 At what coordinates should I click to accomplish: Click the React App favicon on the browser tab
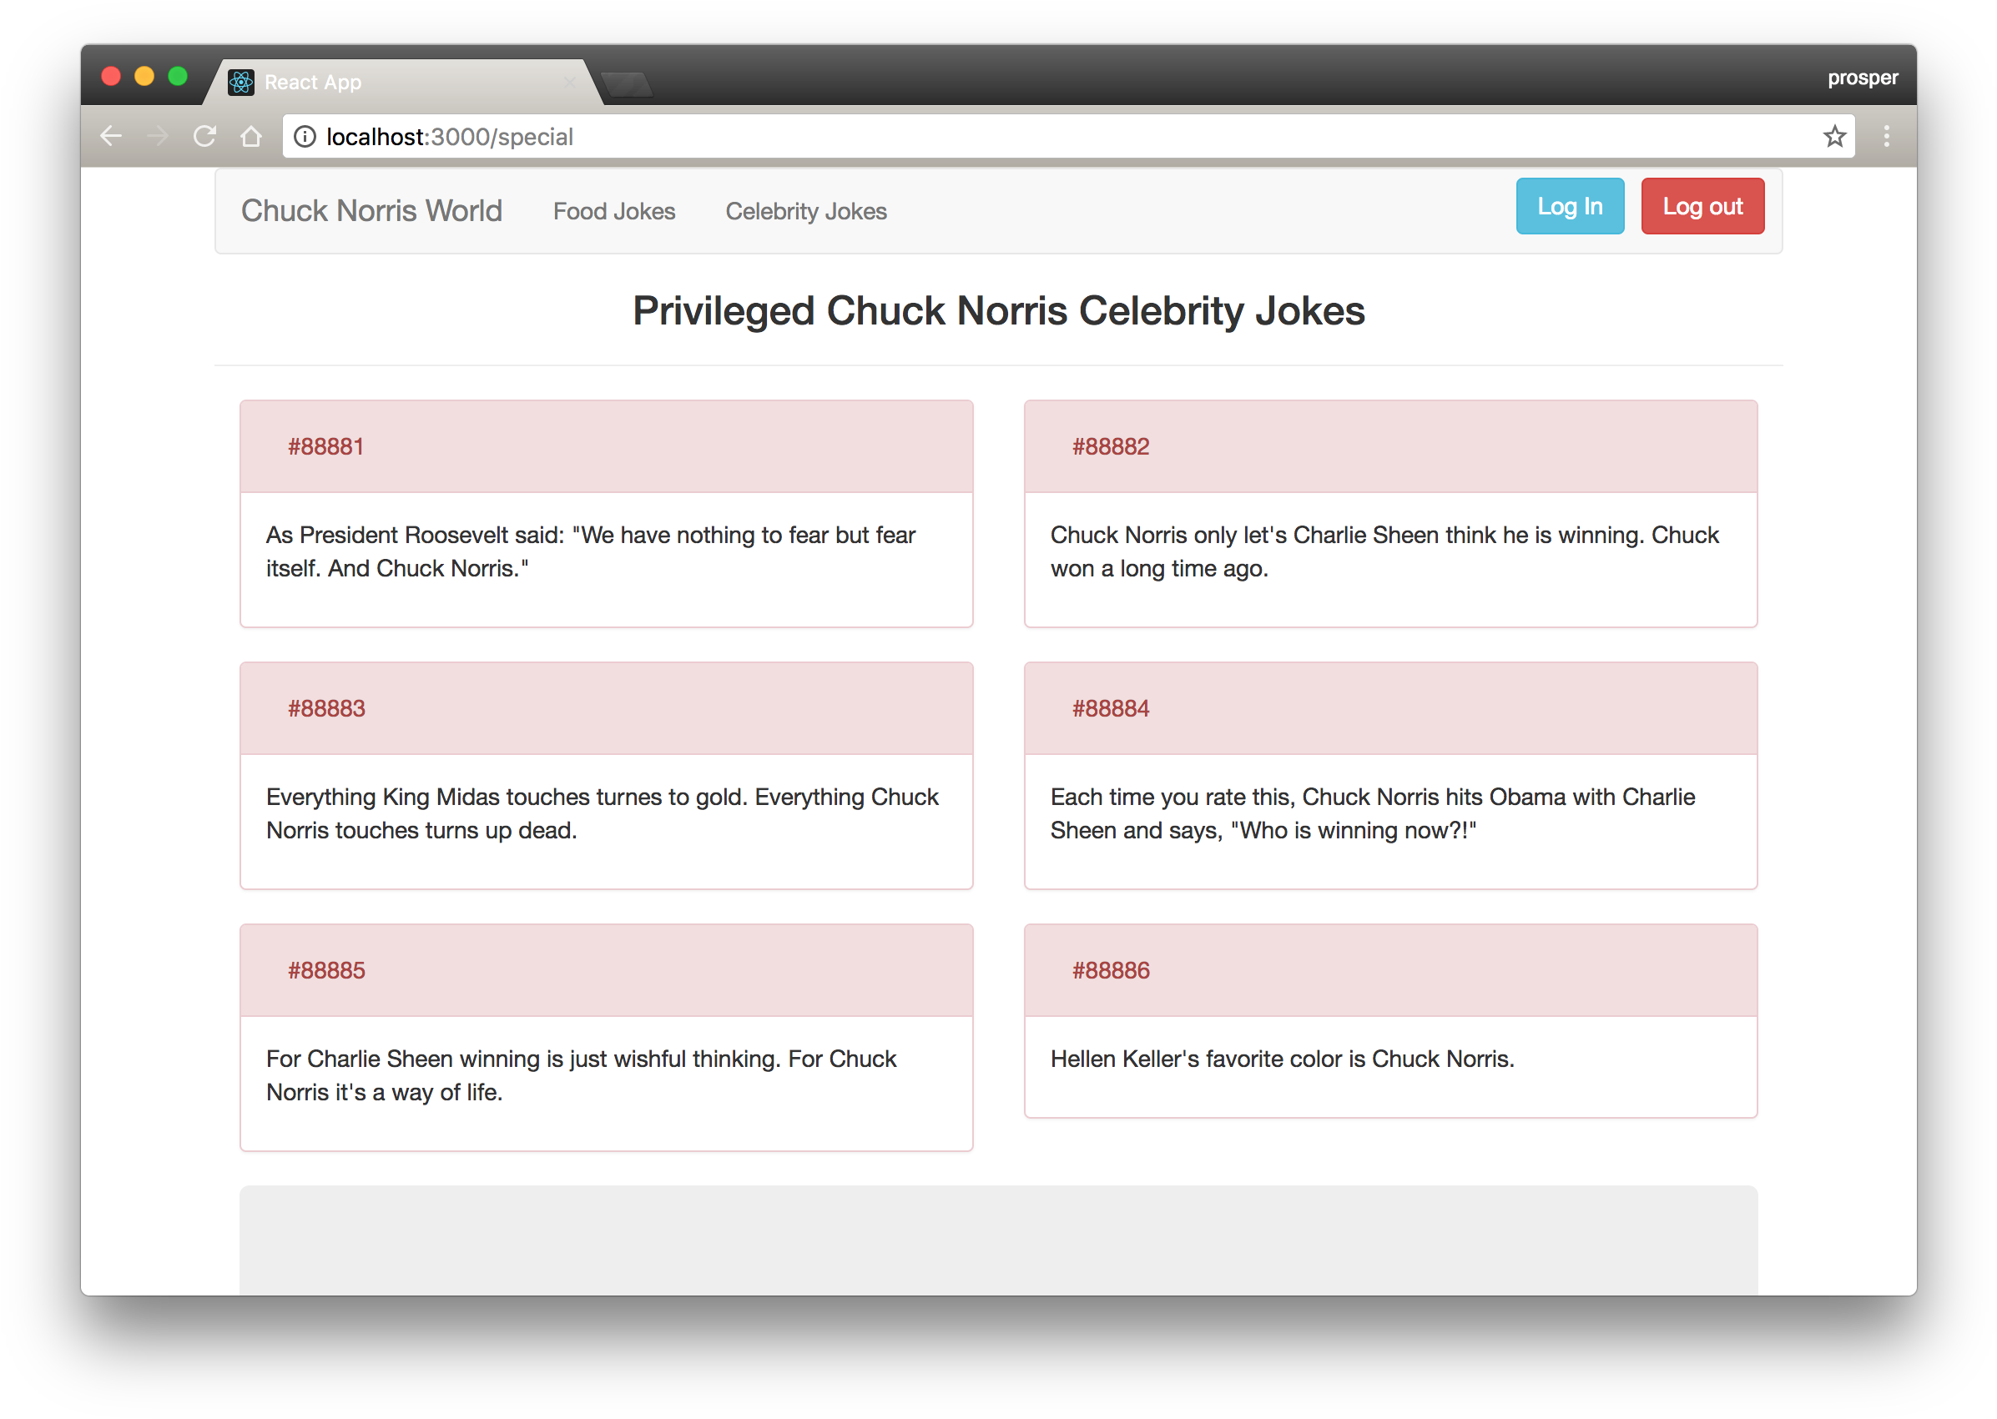click(240, 80)
